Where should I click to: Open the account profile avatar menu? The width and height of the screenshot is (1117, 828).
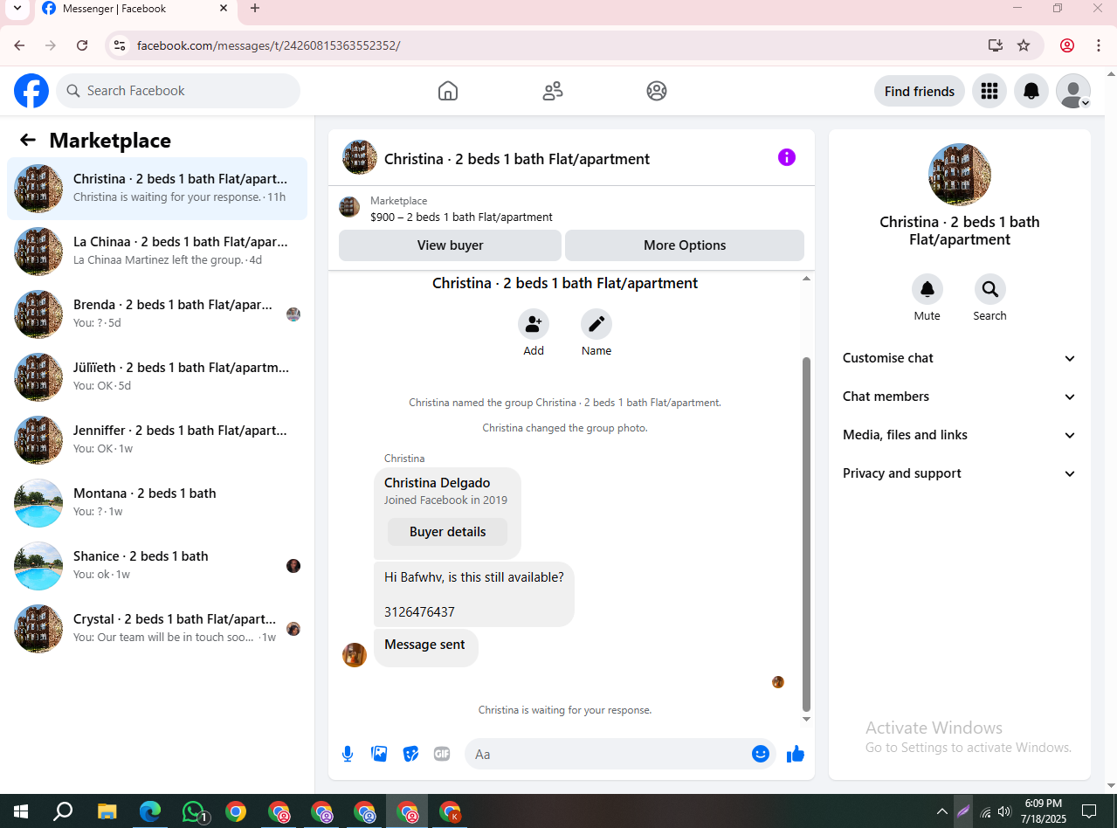pos(1073,91)
